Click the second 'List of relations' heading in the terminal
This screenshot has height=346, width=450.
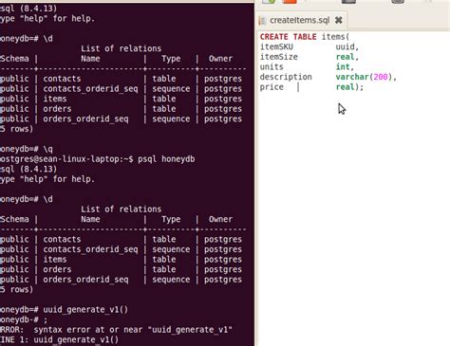tap(121, 209)
